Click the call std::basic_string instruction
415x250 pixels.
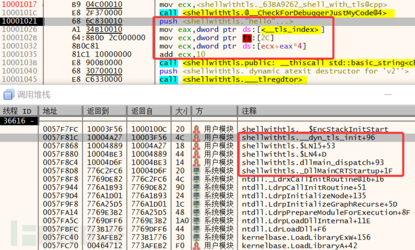[x=287, y=63]
